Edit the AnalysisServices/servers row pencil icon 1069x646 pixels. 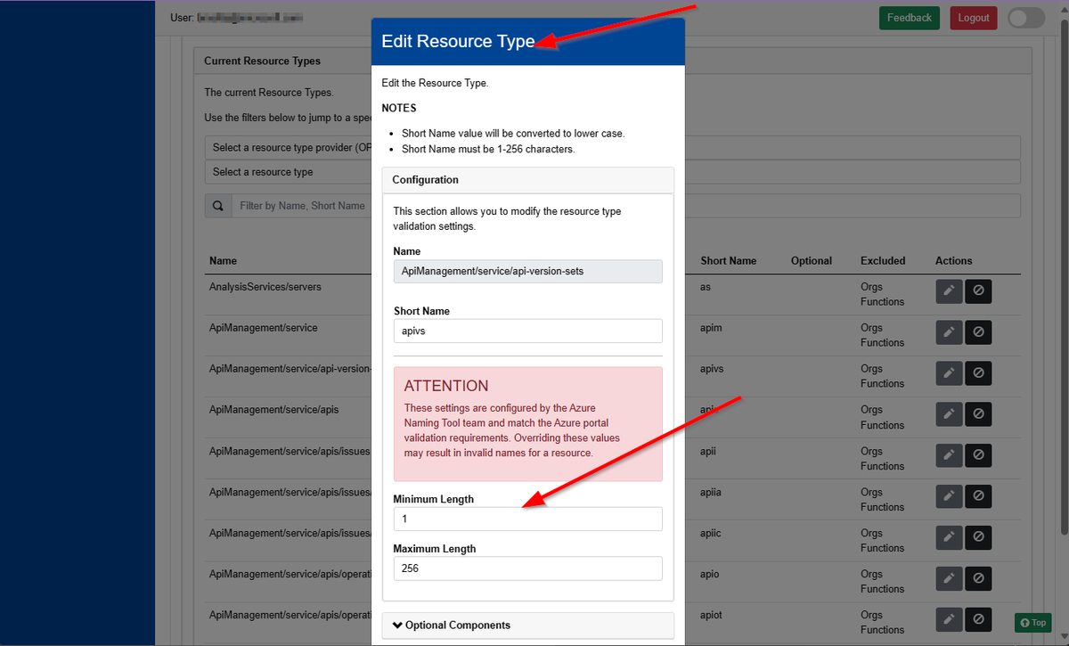[949, 291]
